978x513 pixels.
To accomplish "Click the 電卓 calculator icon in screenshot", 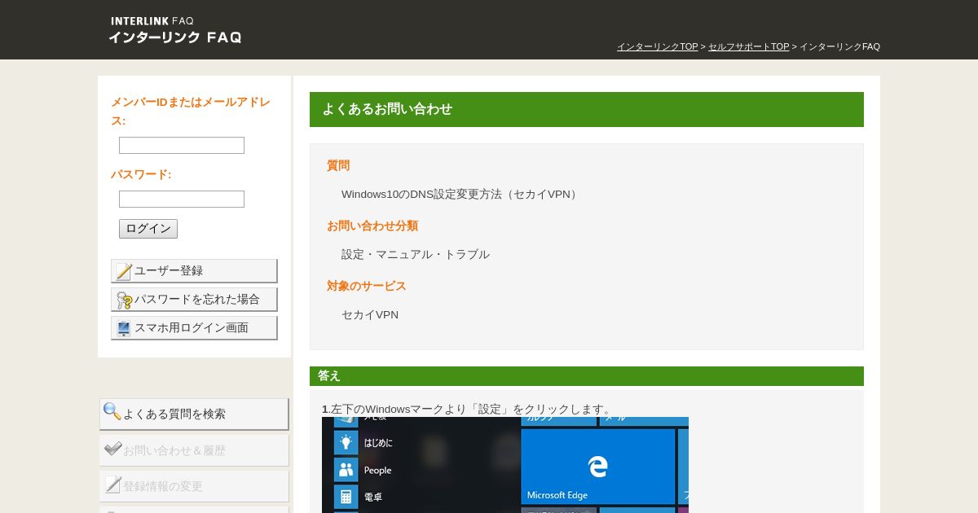I will point(346,497).
